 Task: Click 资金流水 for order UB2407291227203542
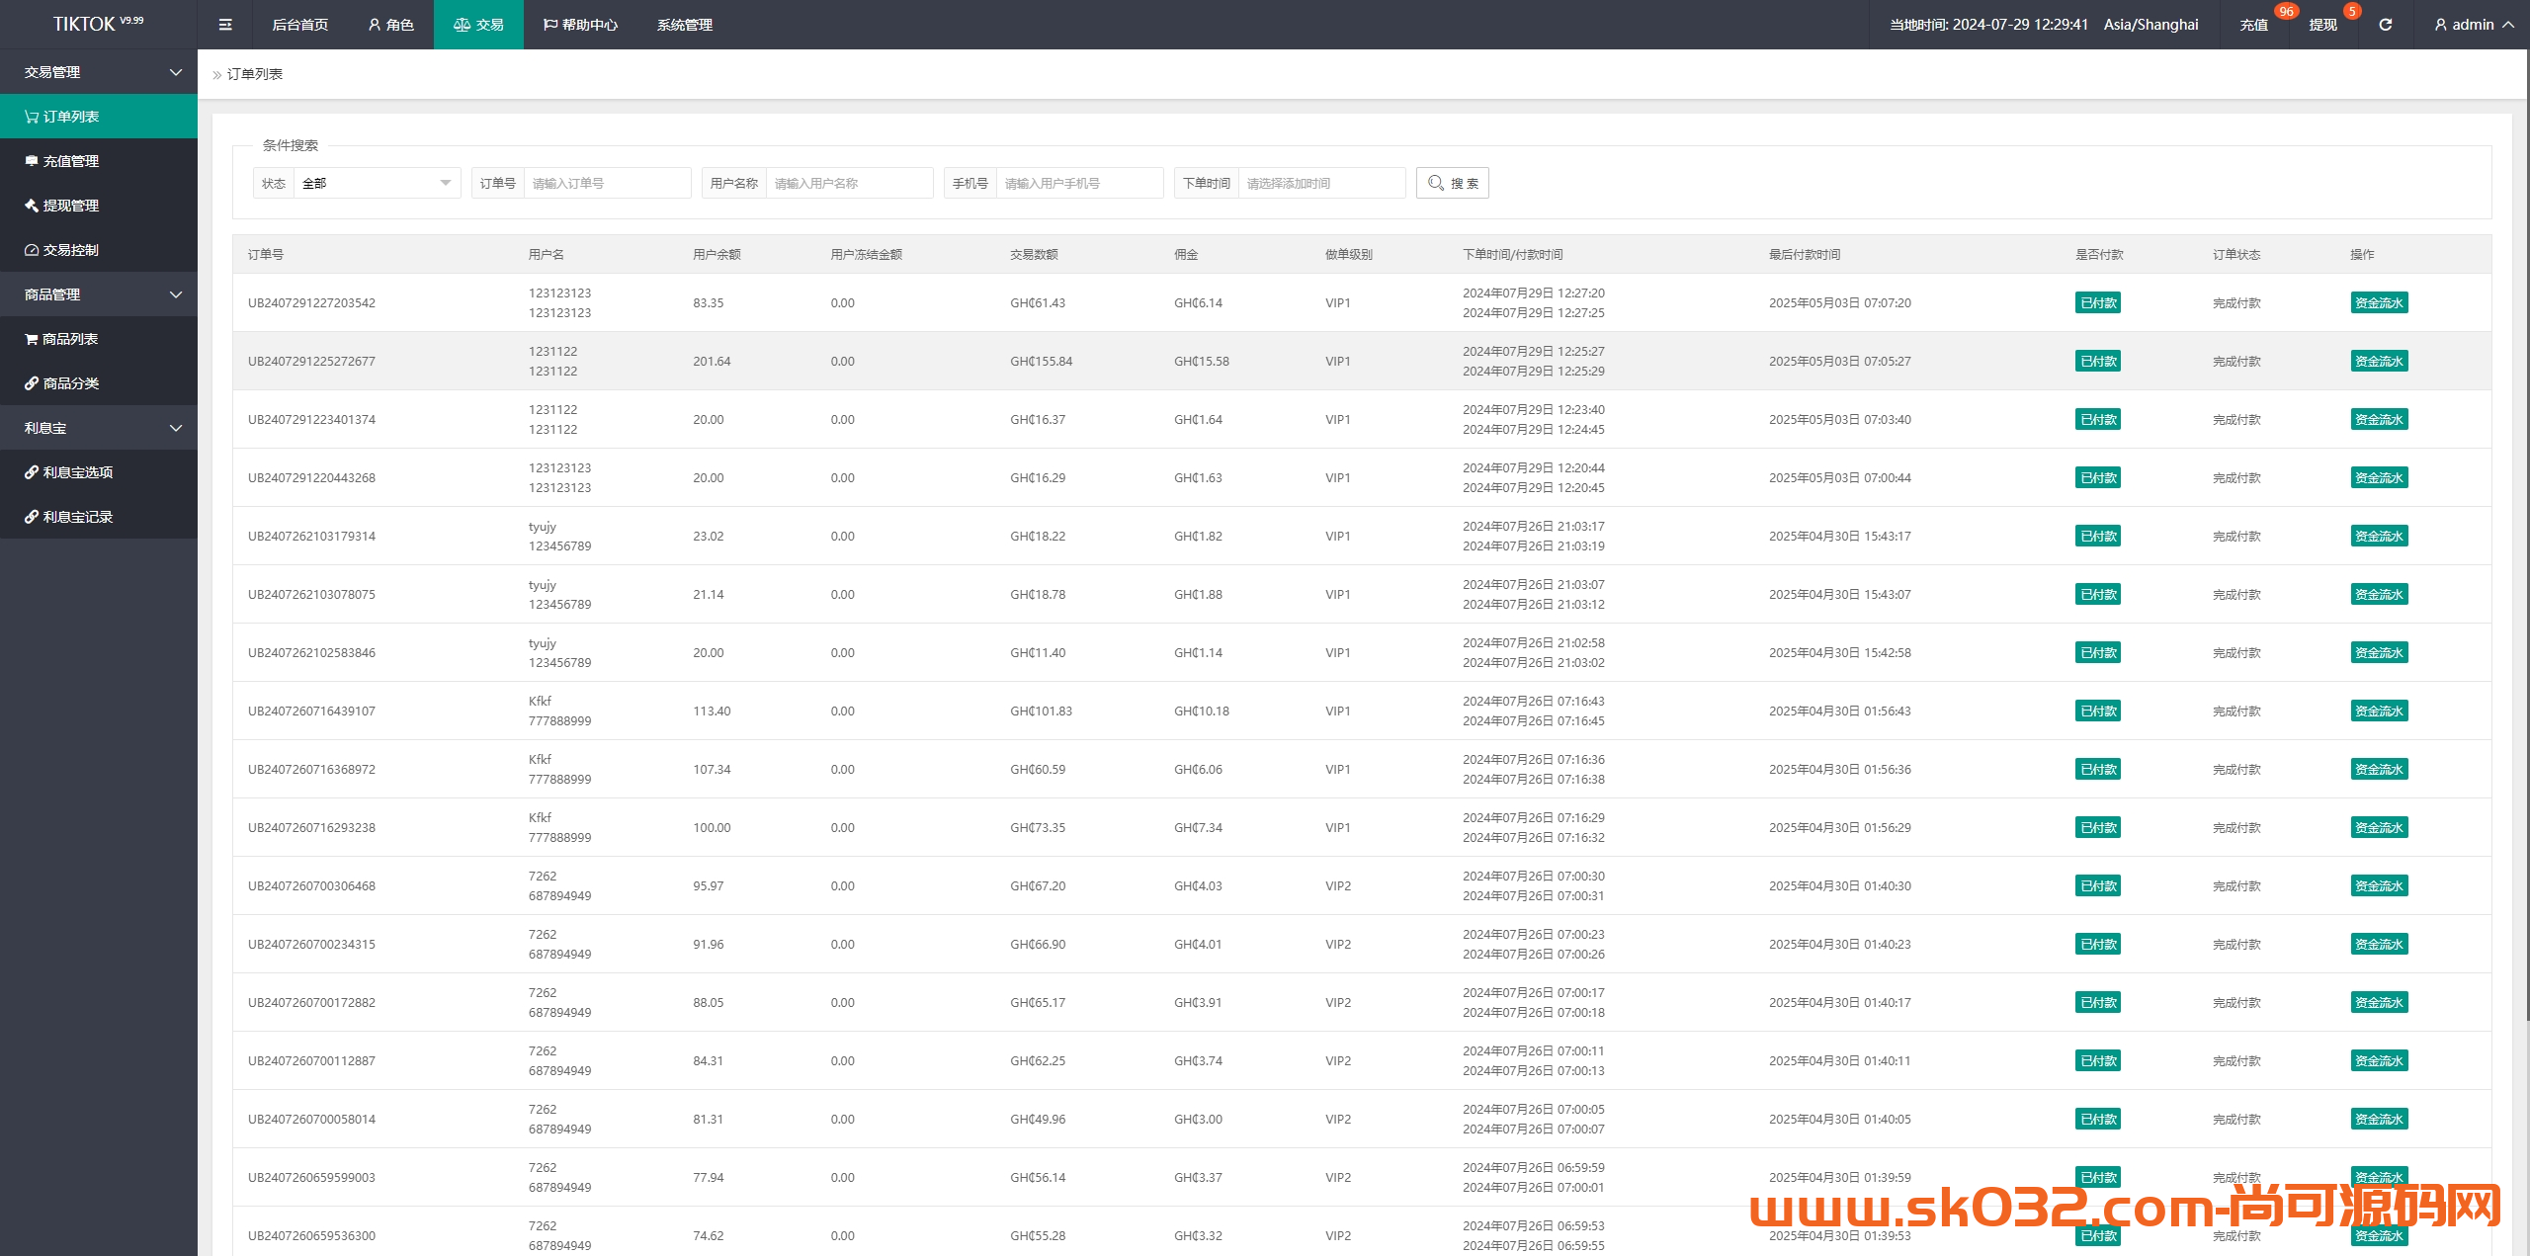pyautogui.click(x=2379, y=302)
